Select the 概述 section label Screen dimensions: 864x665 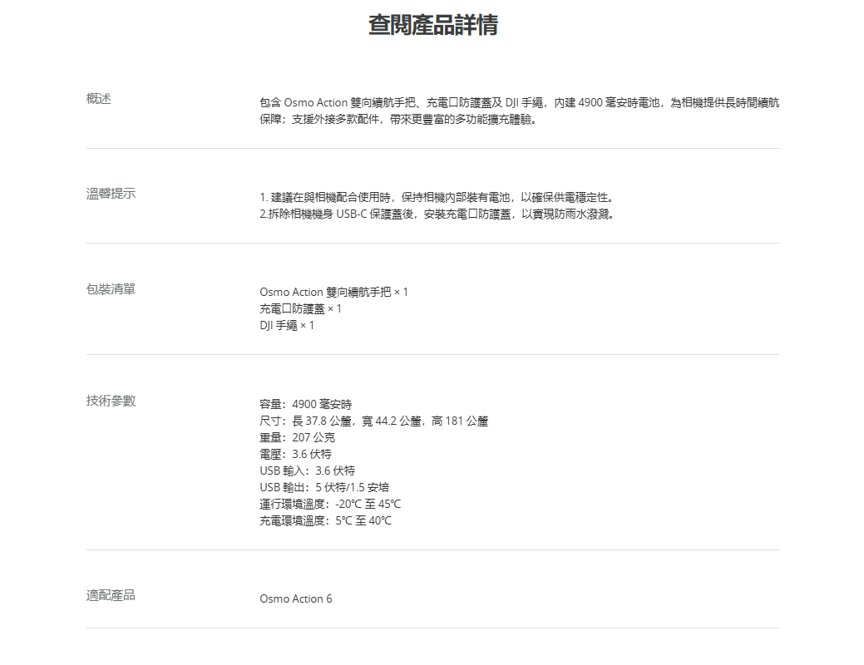(x=99, y=99)
